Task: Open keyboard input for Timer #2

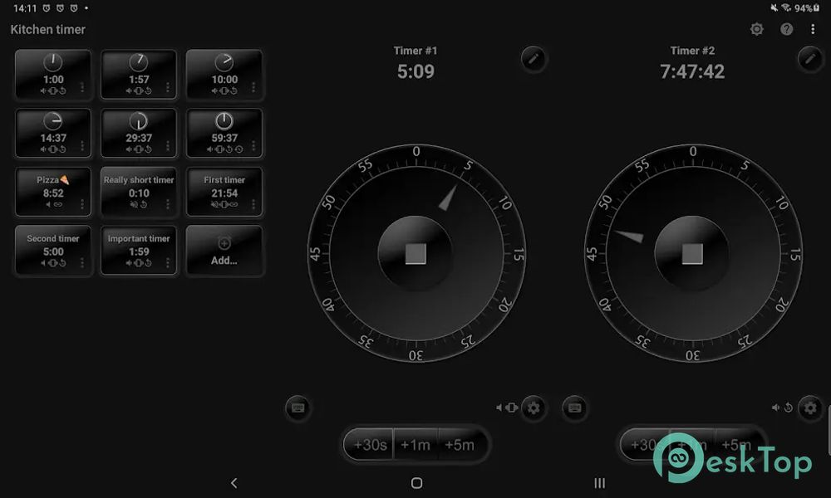Action: (574, 408)
